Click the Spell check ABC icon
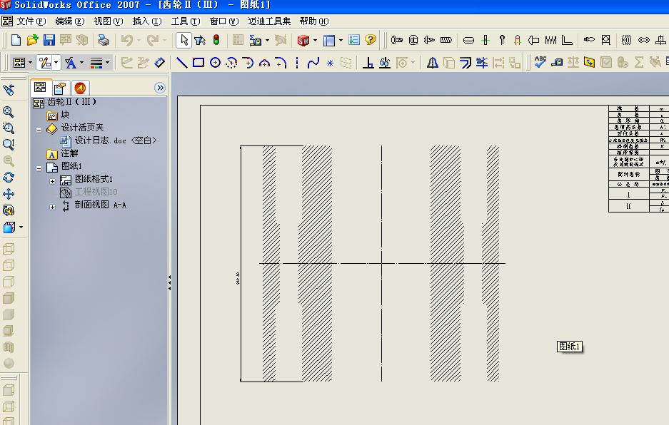The height and width of the screenshot is (425, 669). 540,62
